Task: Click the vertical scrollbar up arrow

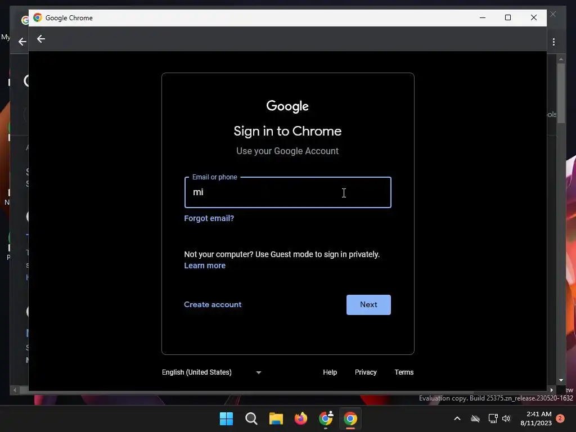Action: tap(561, 58)
